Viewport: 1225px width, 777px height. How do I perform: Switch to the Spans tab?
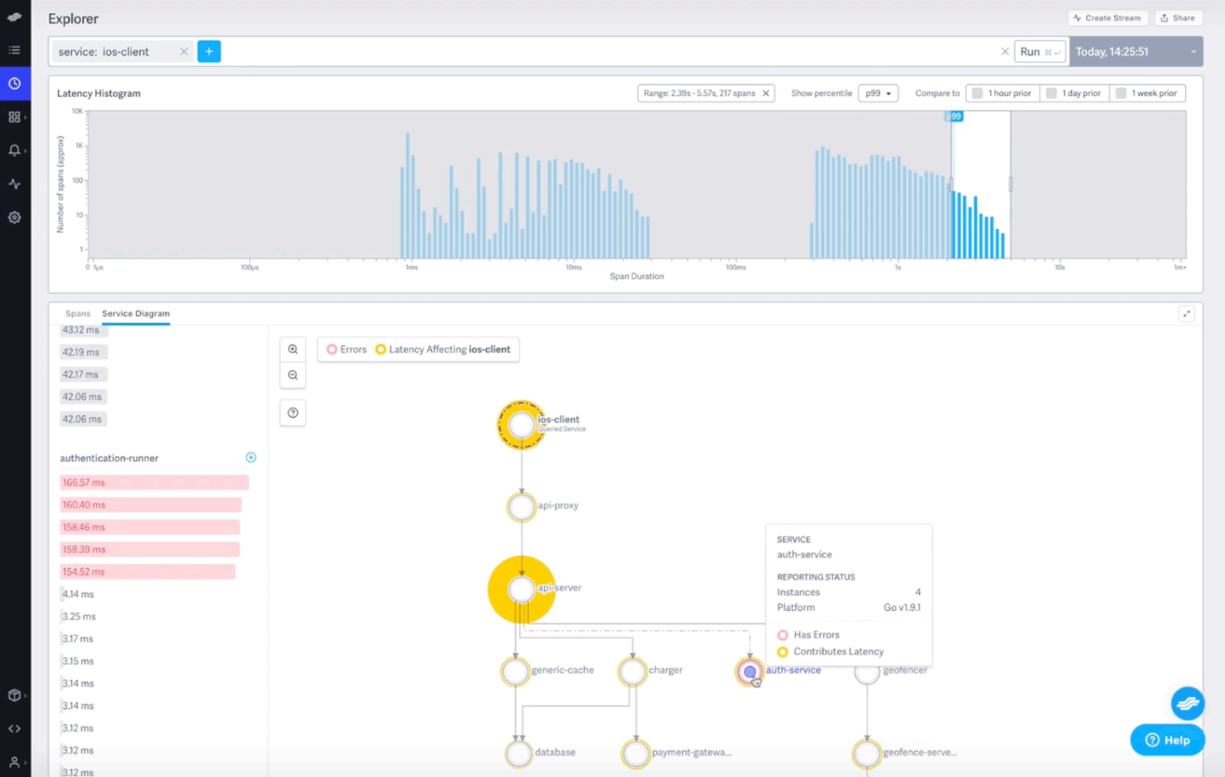coord(77,314)
